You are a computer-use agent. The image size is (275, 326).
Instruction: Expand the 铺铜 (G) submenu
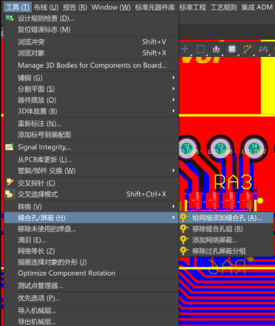(92, 78)
